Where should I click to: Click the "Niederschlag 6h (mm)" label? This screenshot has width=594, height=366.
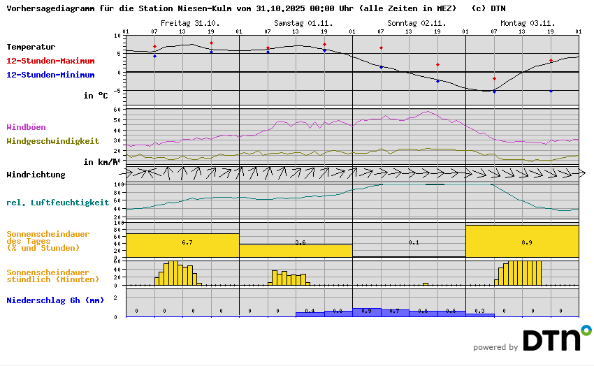pyautogui.click(x=55, y=300)
